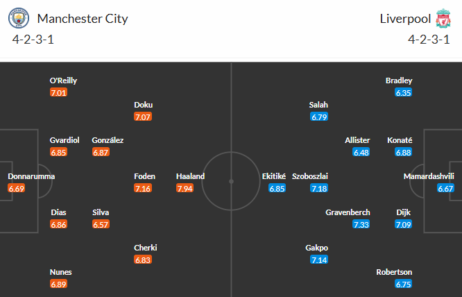This screenshot has height=297, width=462.
Task: Select player Doku on the pitch
Action: pos(143,105)
